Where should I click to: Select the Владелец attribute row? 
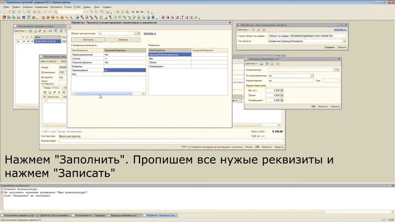[109, 66]
